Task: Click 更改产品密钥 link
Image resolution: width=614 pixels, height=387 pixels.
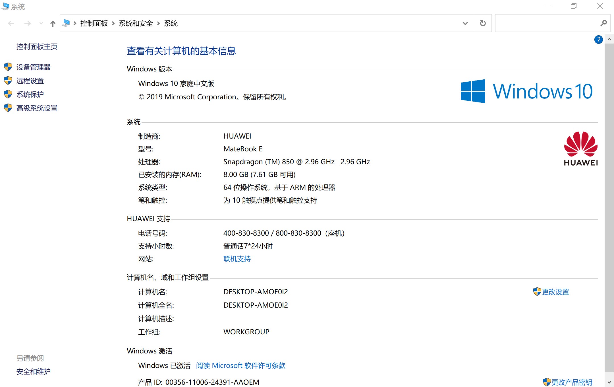Action: [x=572, y=382]
